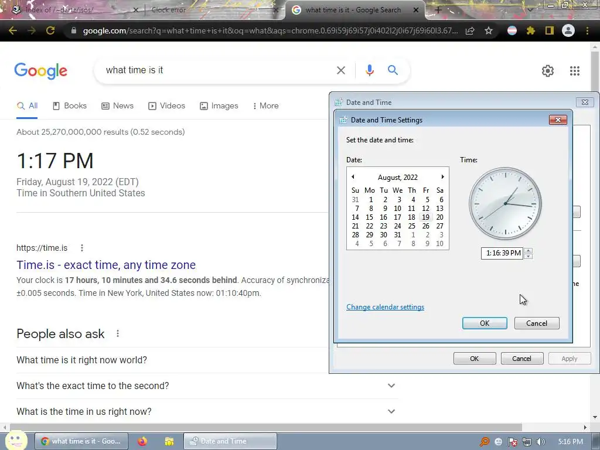Open the Time.is - exact time result link
The image size is (600, 450).
click(106, 265)
